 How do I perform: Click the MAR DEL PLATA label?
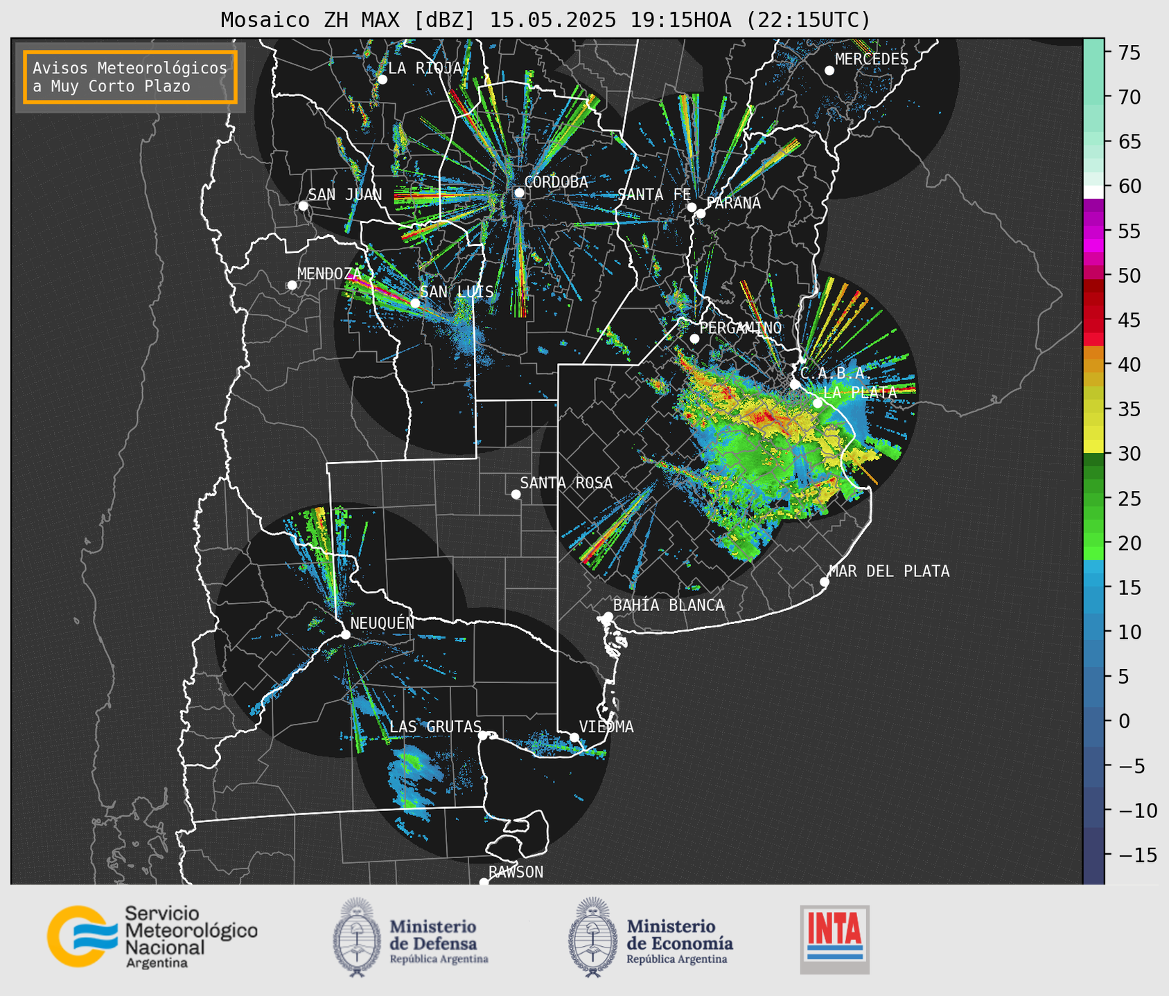pos(890,571)
